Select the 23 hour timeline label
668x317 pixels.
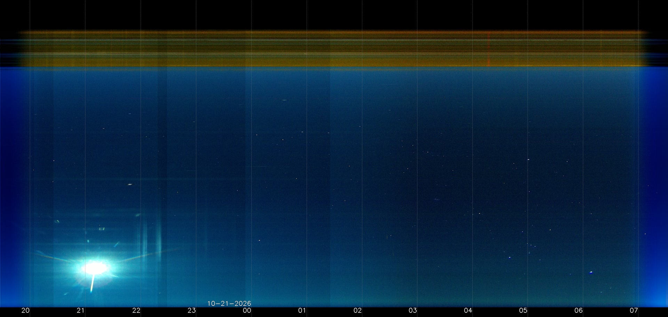click(192, 310)
